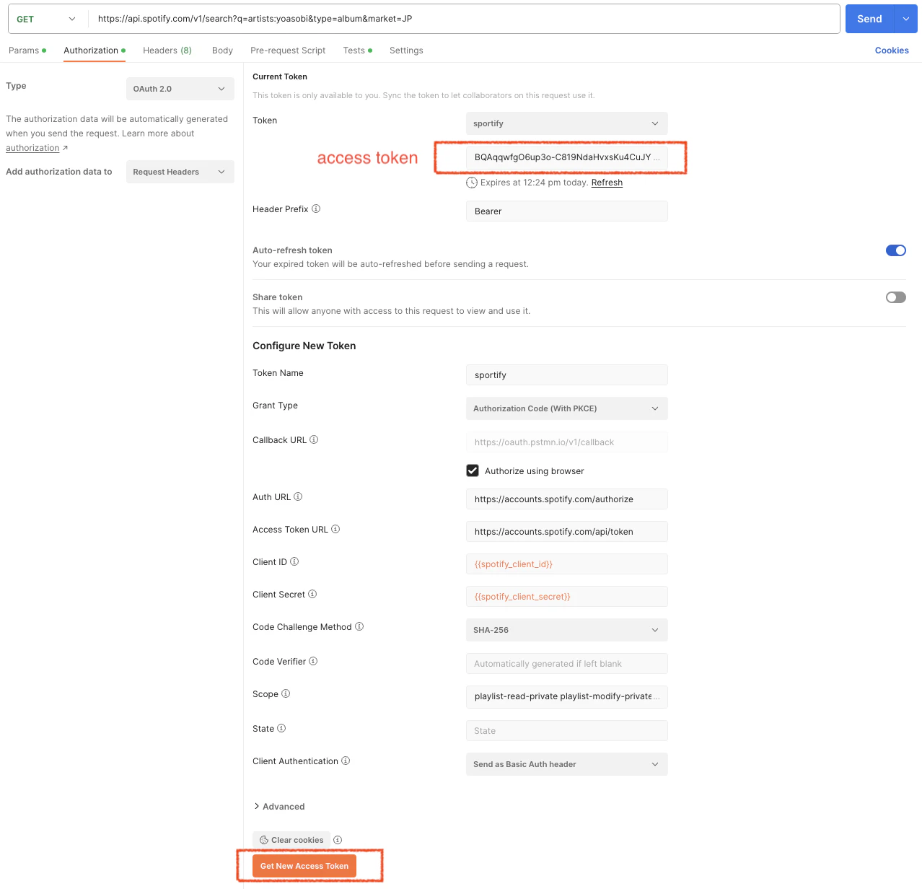Click the info icon beside Client ID
Image resolution: width=922 pixels, height=889 pixels.
294,561
